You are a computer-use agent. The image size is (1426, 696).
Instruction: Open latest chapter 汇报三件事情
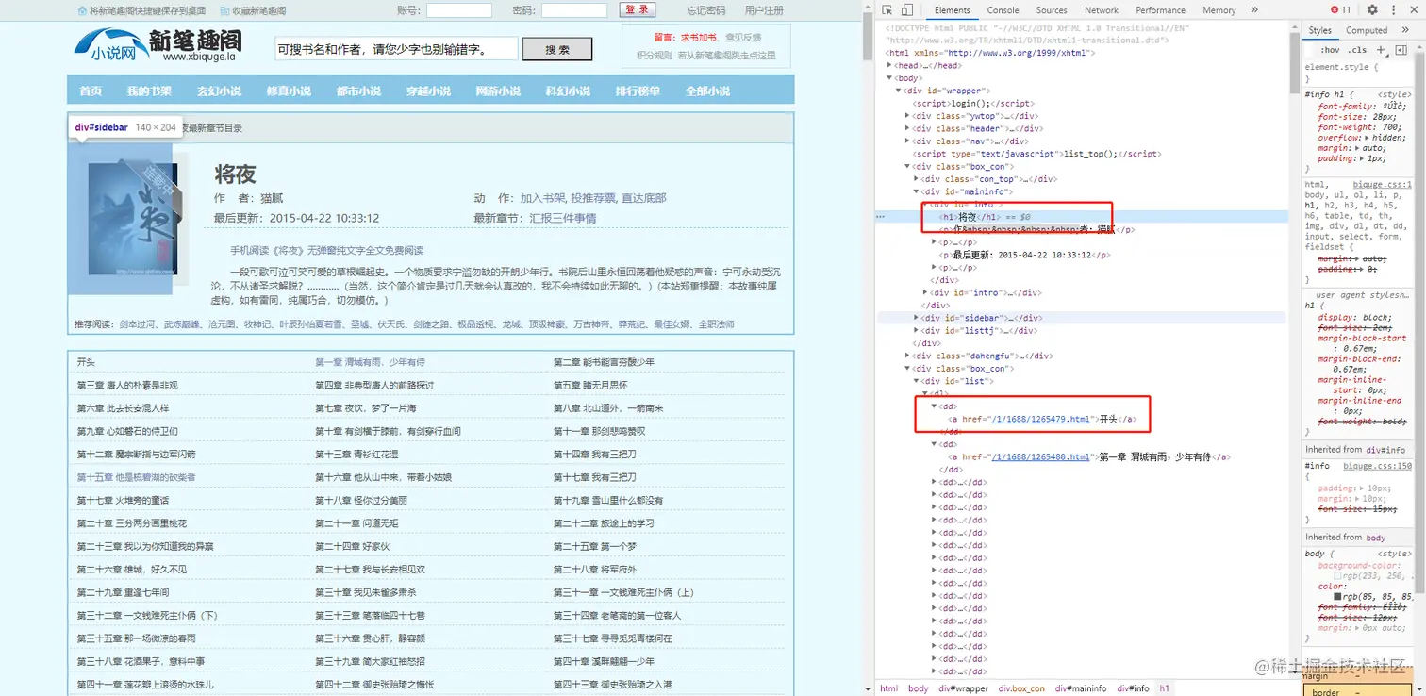[562, 218]
